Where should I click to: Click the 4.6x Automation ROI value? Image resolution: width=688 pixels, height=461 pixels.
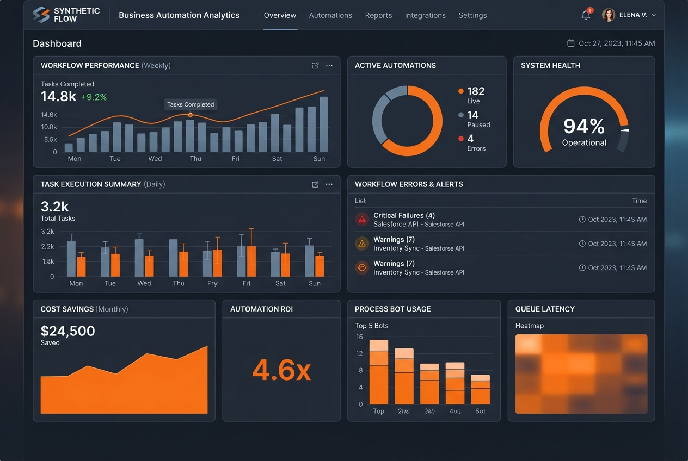click(x=281, y=370)
